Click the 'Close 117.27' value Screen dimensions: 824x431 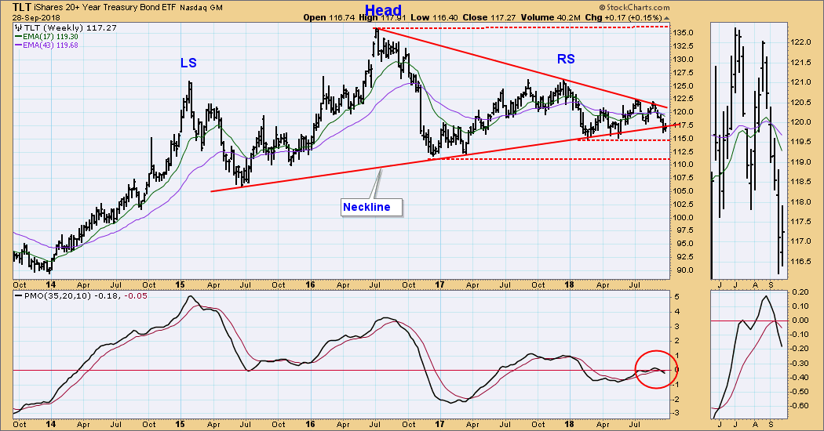[489, 17]
